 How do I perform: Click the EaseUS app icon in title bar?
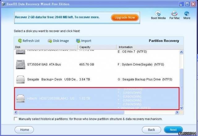(x=3, y=4)
